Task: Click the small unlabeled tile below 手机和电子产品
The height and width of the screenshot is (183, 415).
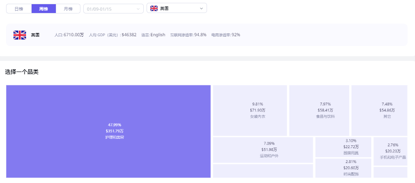Action: pos(390,172)
